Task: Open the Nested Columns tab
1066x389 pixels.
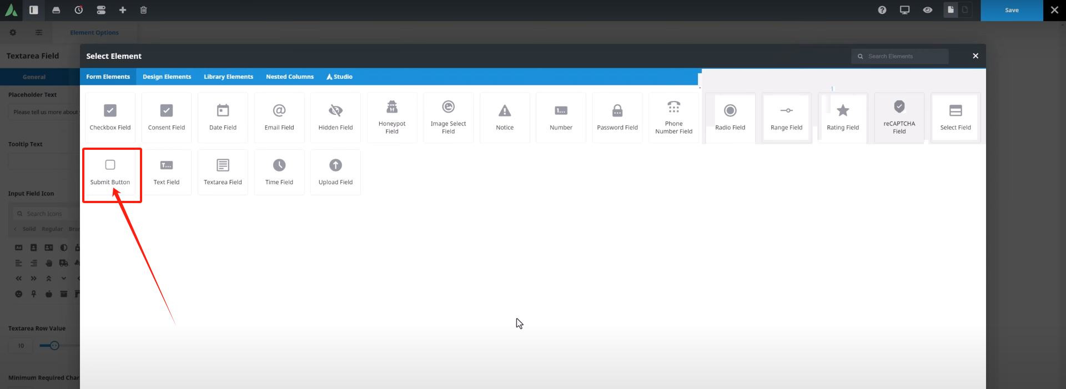Action: [x=290, y=77]
